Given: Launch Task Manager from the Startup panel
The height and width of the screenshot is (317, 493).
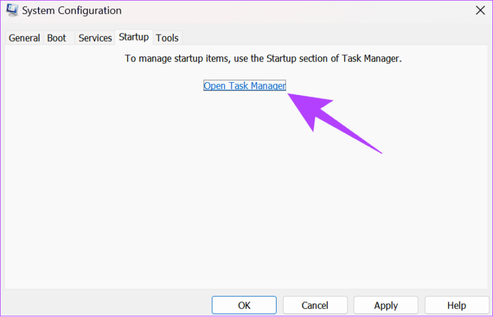Looking at the screenshot, I should [x=245, y=86].
